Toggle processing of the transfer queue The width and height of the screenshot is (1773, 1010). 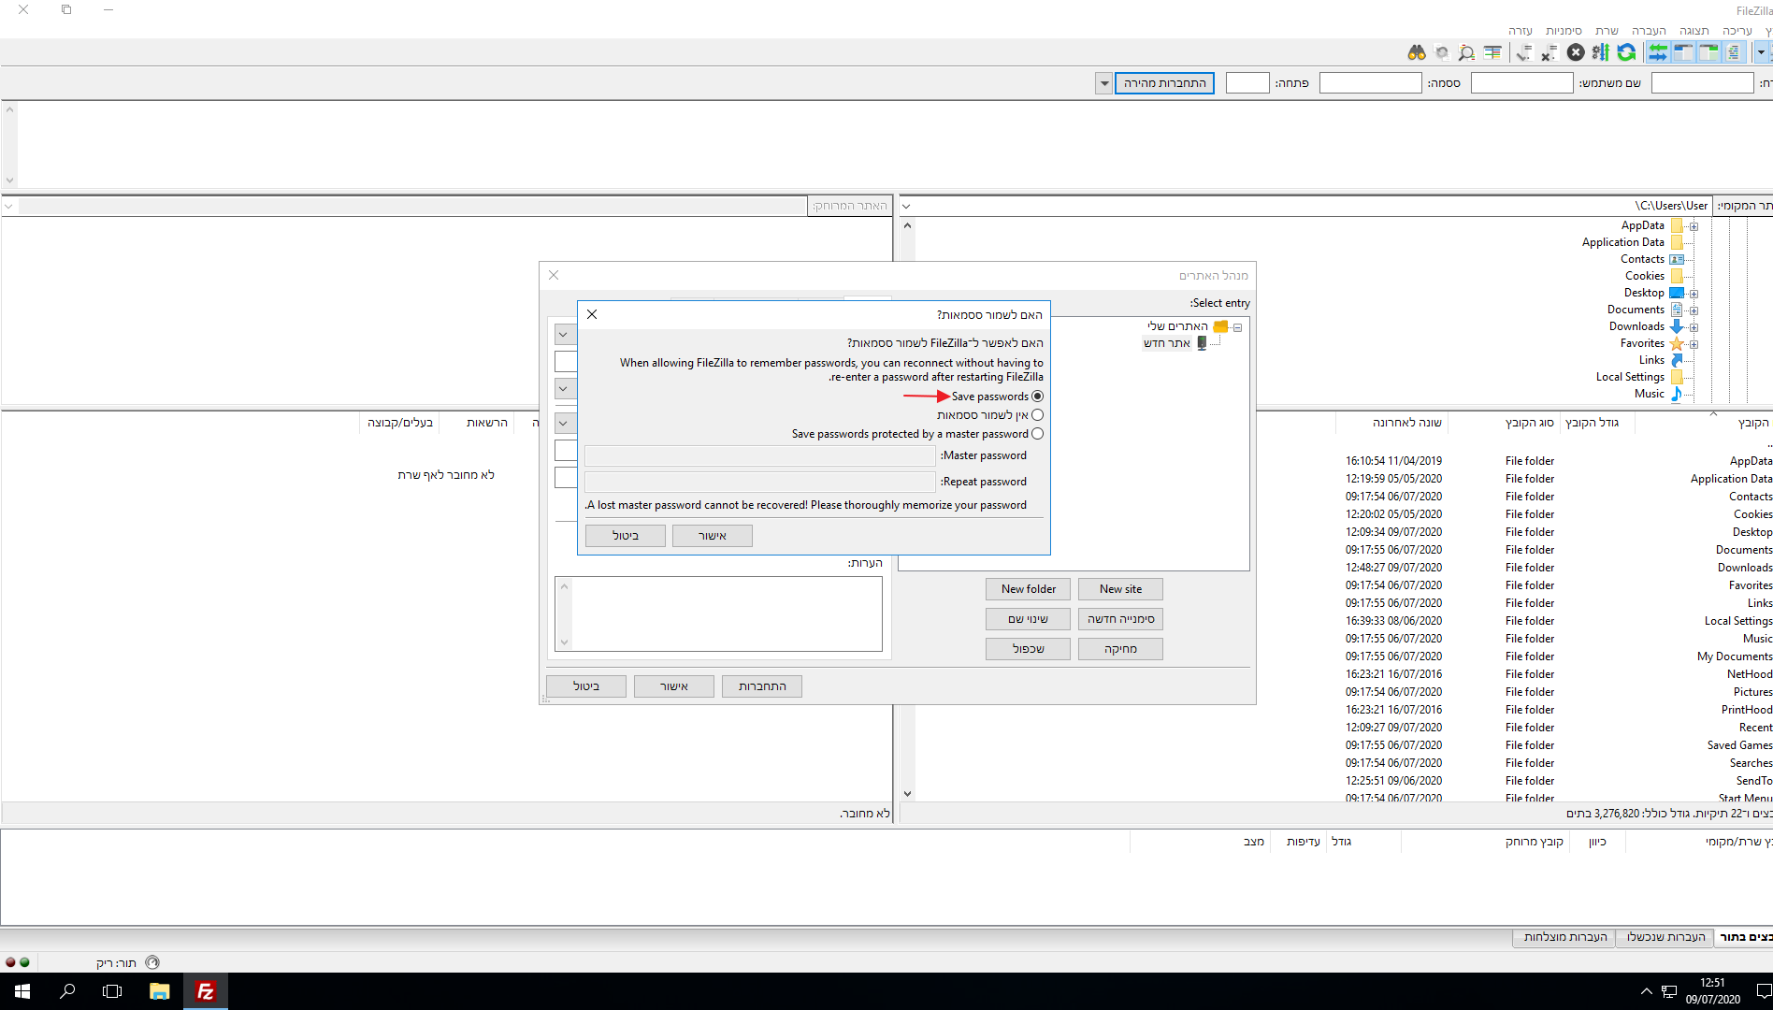(1601, 52)
